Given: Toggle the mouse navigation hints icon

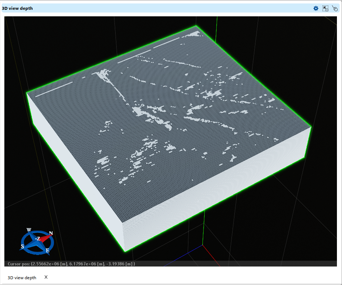Looking at the screenshot, I should pyautogui.click(x=334, y=8).
